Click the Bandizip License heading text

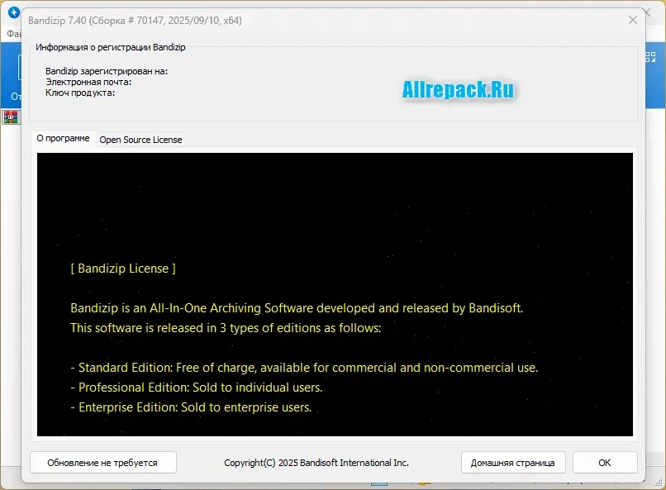[x=123, y=269]
